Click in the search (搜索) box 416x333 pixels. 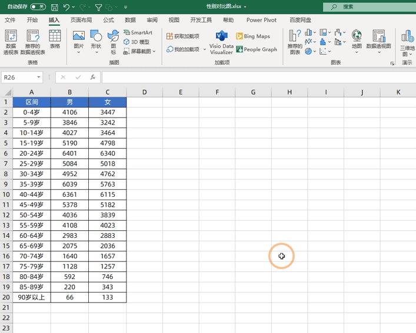click(371, 7)
